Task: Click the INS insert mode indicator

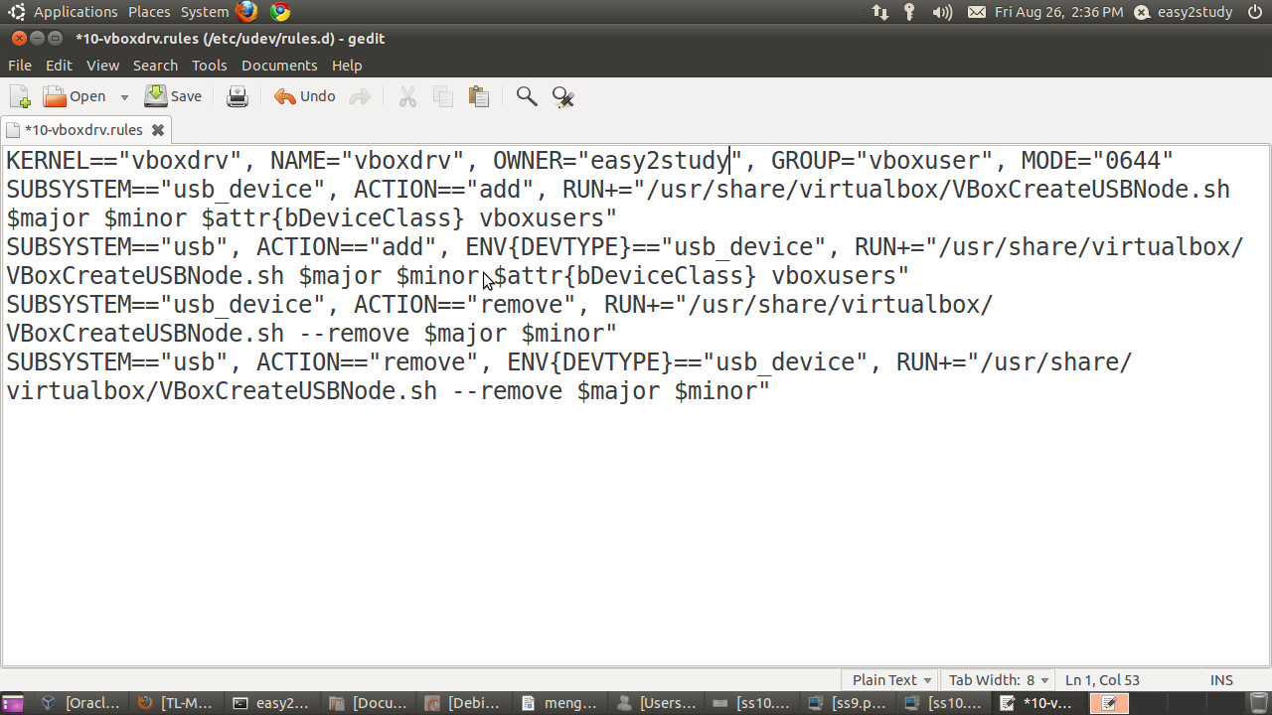Action: (x=1221, y=680)
